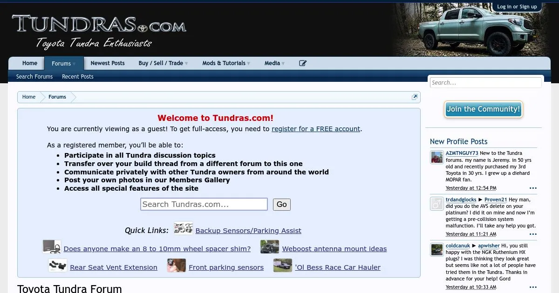559x293 pixels.
Task: Open wheel spacer shim thread thumbnail
Action: point(52,246)
